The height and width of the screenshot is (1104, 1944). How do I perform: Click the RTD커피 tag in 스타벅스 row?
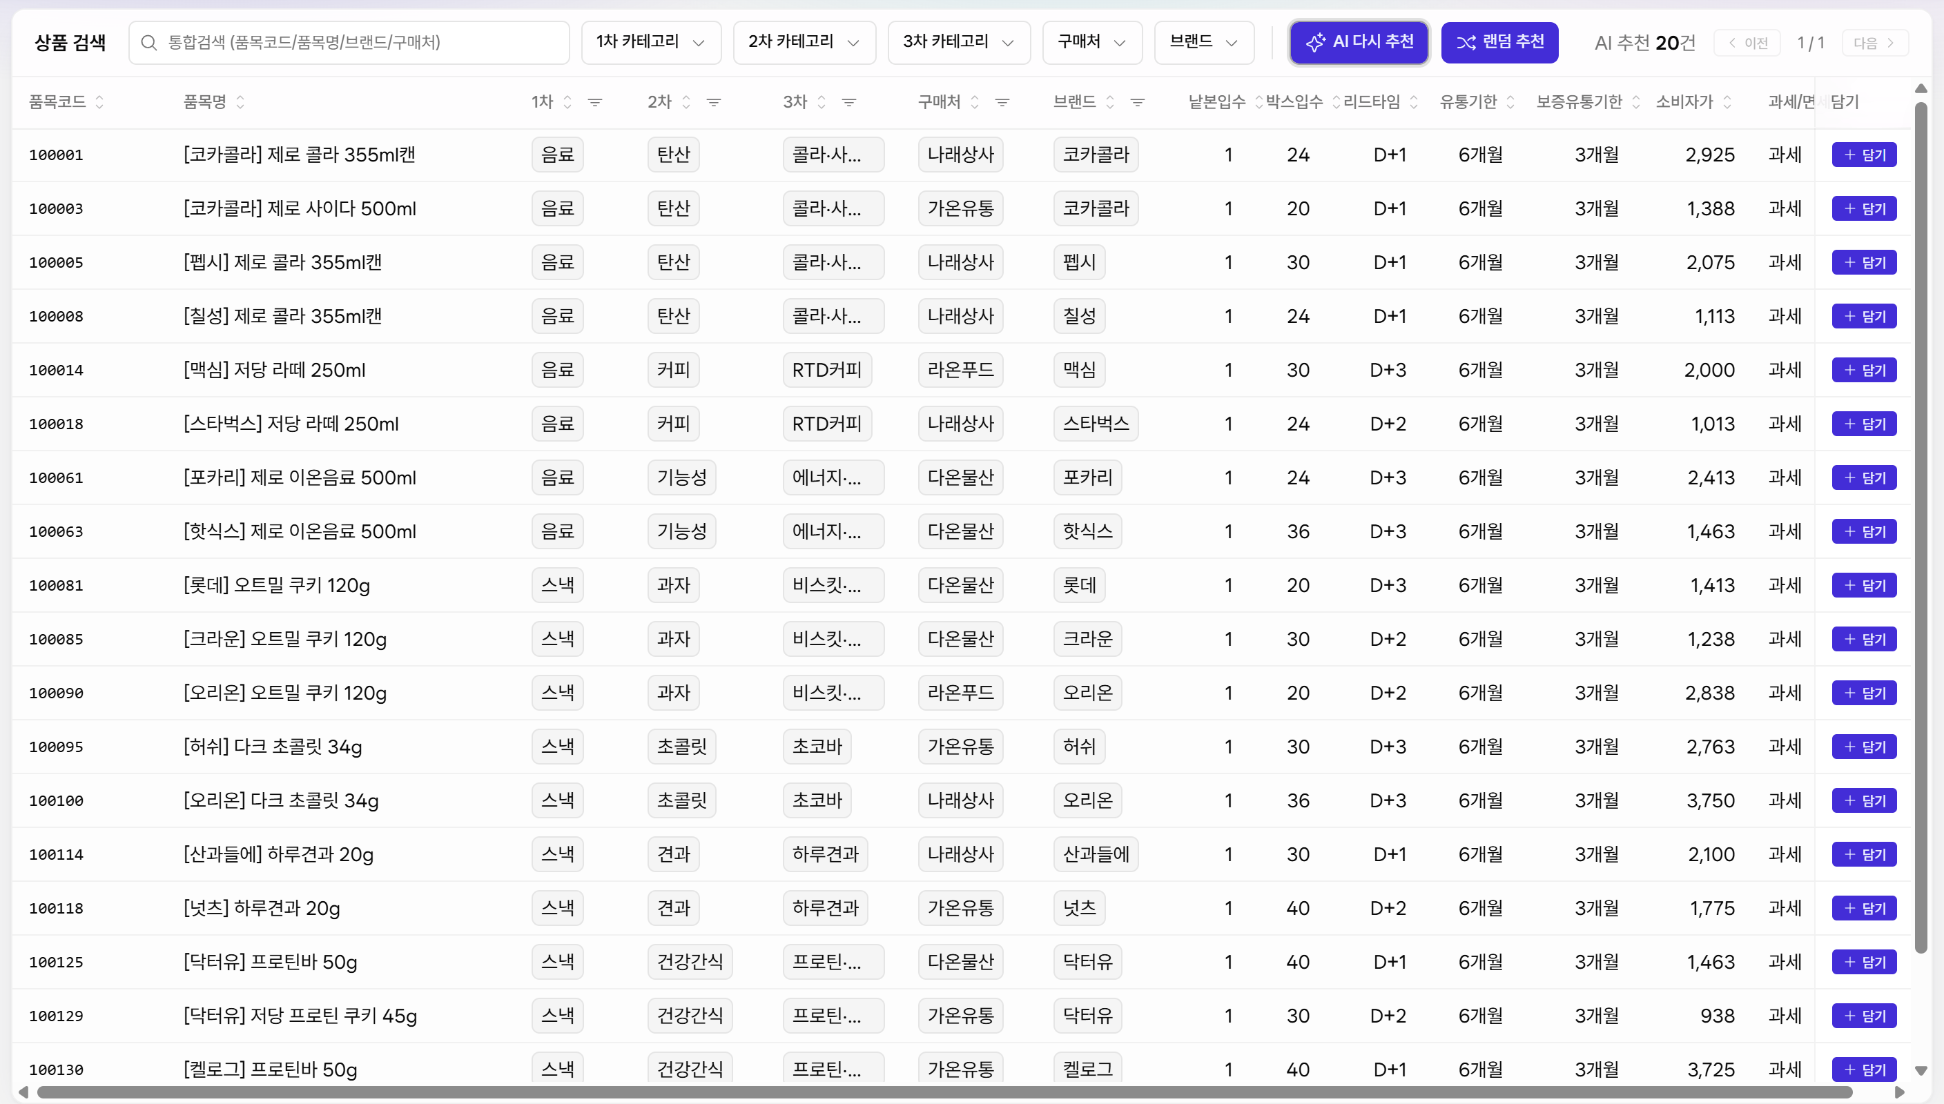click(x=827, y=424)
